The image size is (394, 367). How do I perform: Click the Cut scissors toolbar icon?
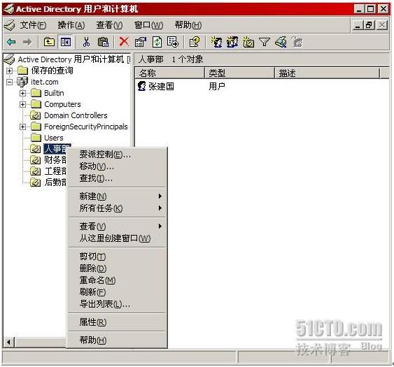(86, 42)
